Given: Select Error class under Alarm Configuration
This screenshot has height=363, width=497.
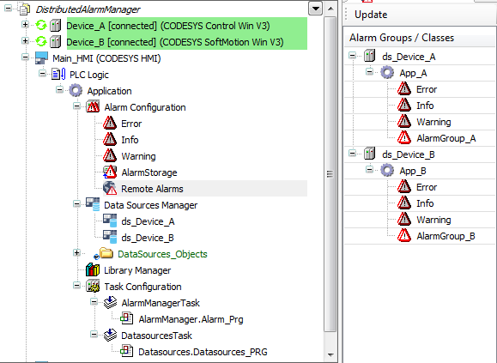Looking at the screenshot, I should point(131,124).
